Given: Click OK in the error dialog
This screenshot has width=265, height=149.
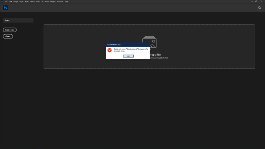Looking at the screenshot, I should (x=128, y=56).
